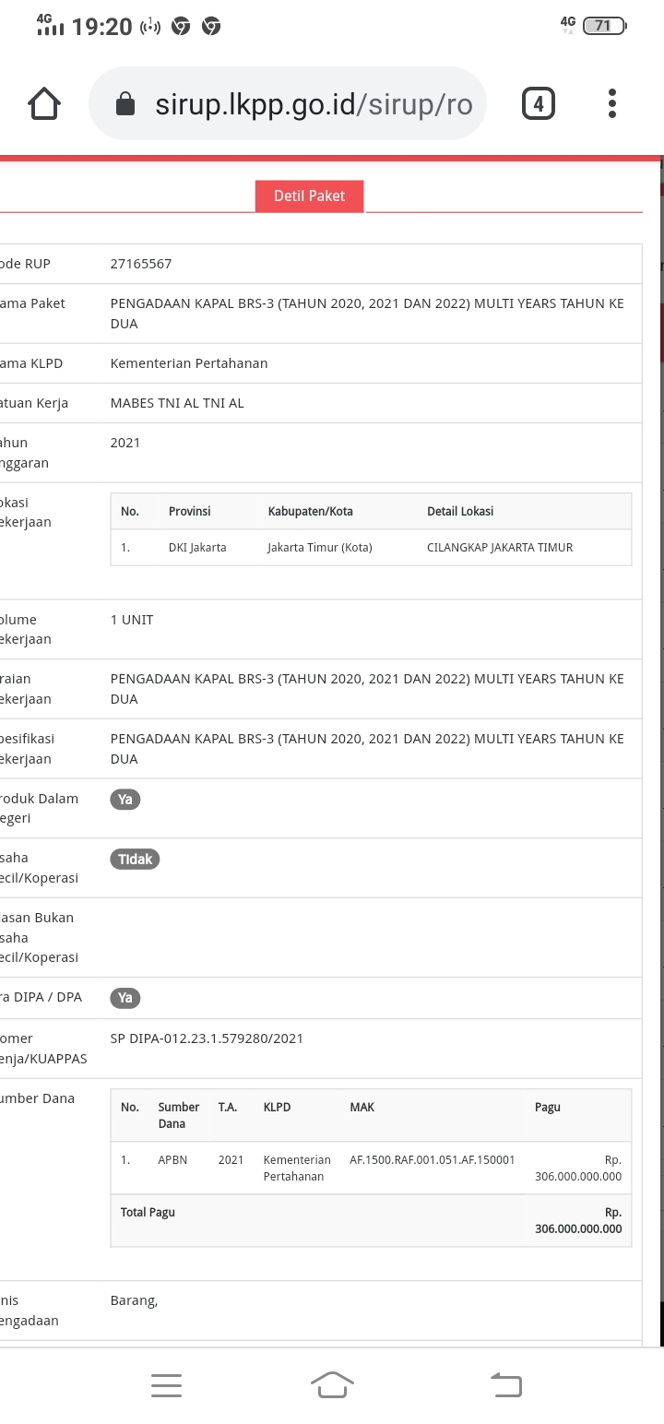Tap the sirup.lkpp.go.id address bar
The image size is (664, 1424).
click(x=314, y=104)
